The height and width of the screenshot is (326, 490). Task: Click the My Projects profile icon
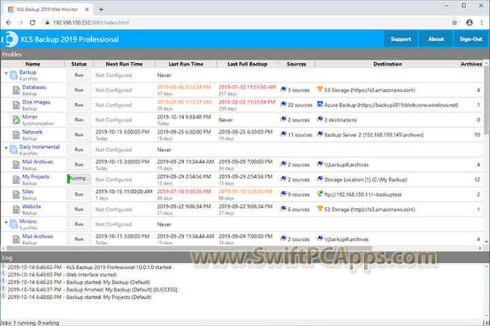pos(16,180)
